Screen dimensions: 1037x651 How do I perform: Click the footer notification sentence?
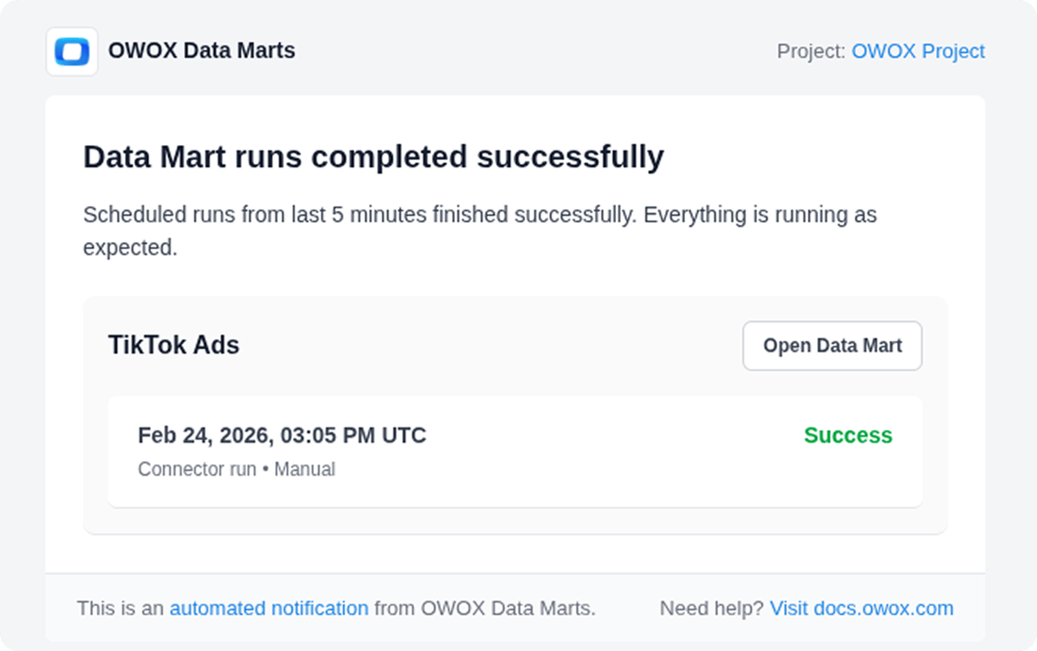[337, 608]
